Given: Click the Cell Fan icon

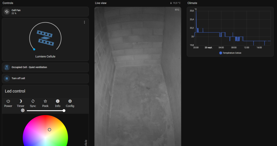Looking at the screenshot, I should coord(7,12).
